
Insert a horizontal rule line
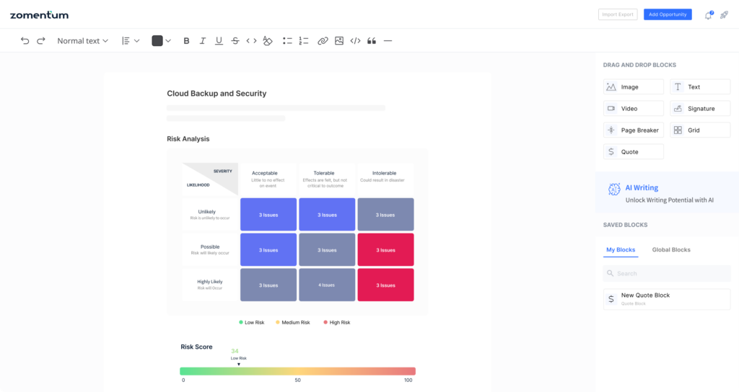388,41
